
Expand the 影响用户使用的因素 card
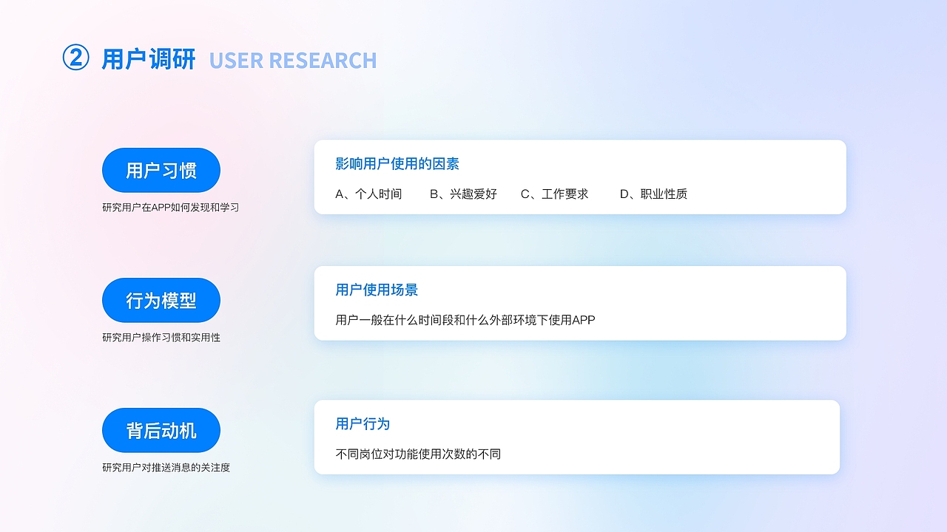pos(580,177)
